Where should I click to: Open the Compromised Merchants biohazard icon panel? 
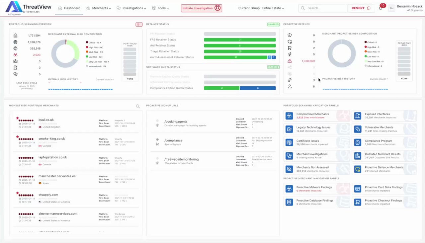coord(289,116)
